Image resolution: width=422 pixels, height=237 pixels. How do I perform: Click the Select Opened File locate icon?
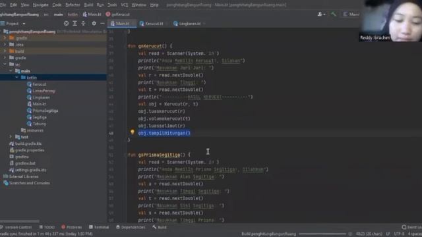tap(66, 24)
